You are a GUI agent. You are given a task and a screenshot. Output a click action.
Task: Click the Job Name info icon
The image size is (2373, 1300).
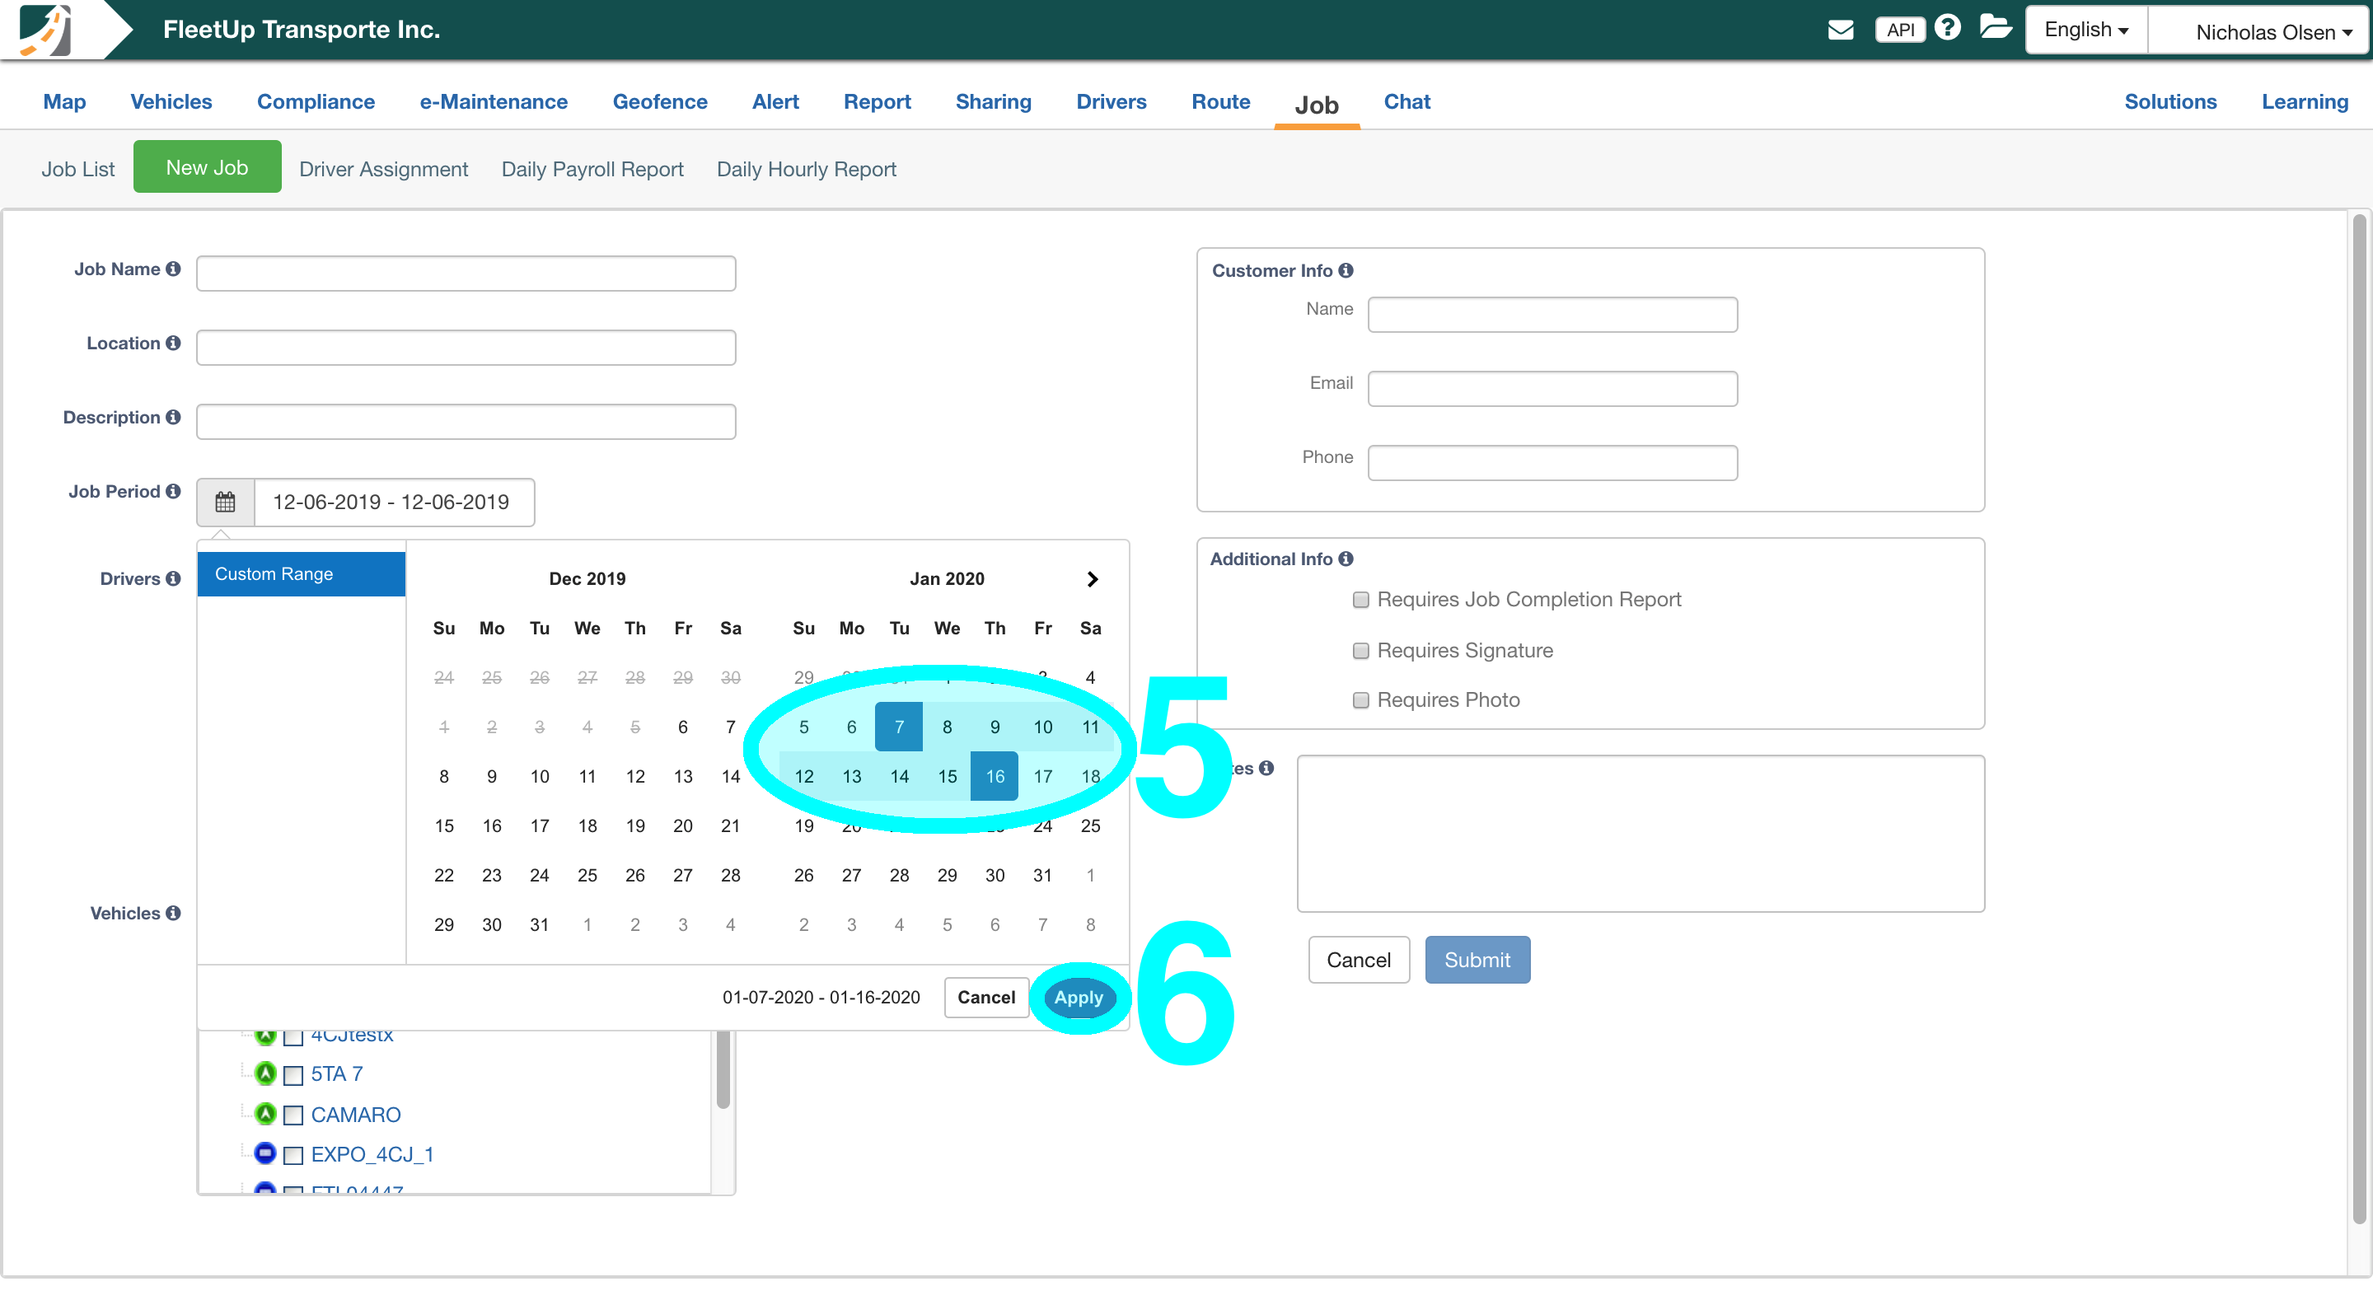tap(173, 269)
